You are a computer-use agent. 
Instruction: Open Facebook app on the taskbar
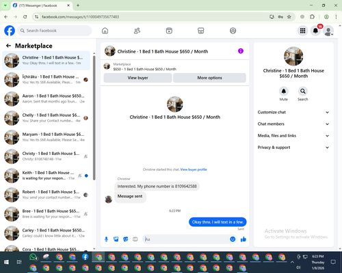tap(85, 257)
